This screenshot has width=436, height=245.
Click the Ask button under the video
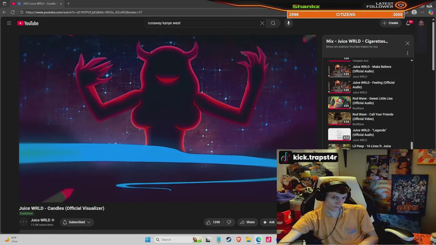tap(268, 222)
